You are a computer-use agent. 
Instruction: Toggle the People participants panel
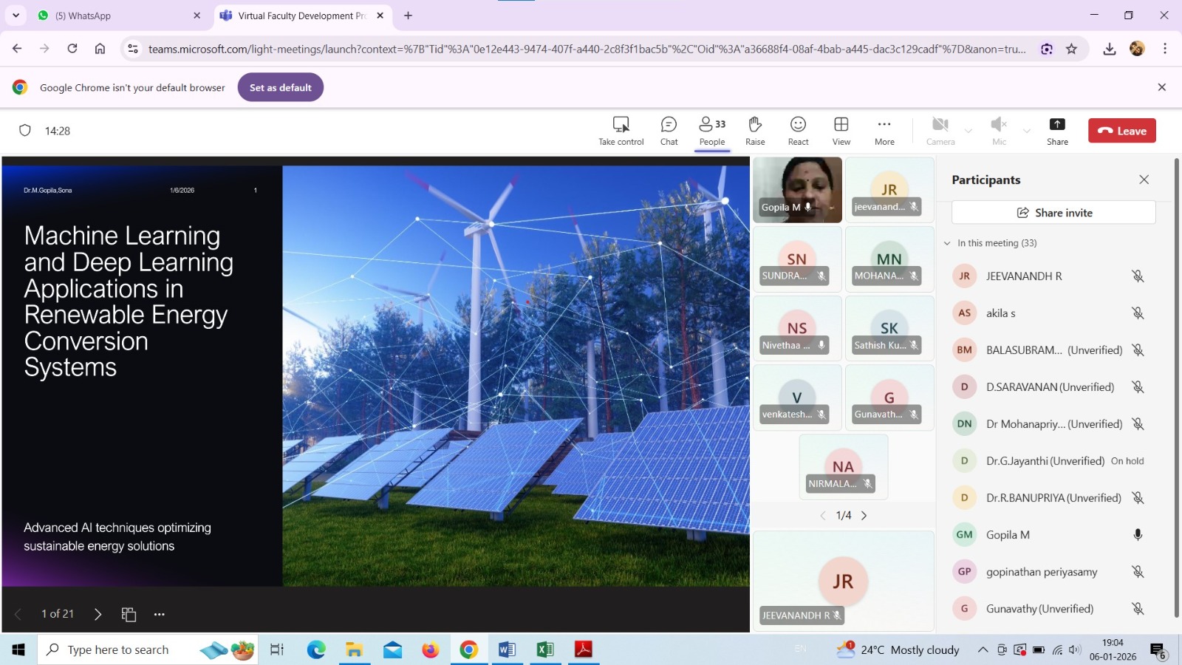pos(712,131)
